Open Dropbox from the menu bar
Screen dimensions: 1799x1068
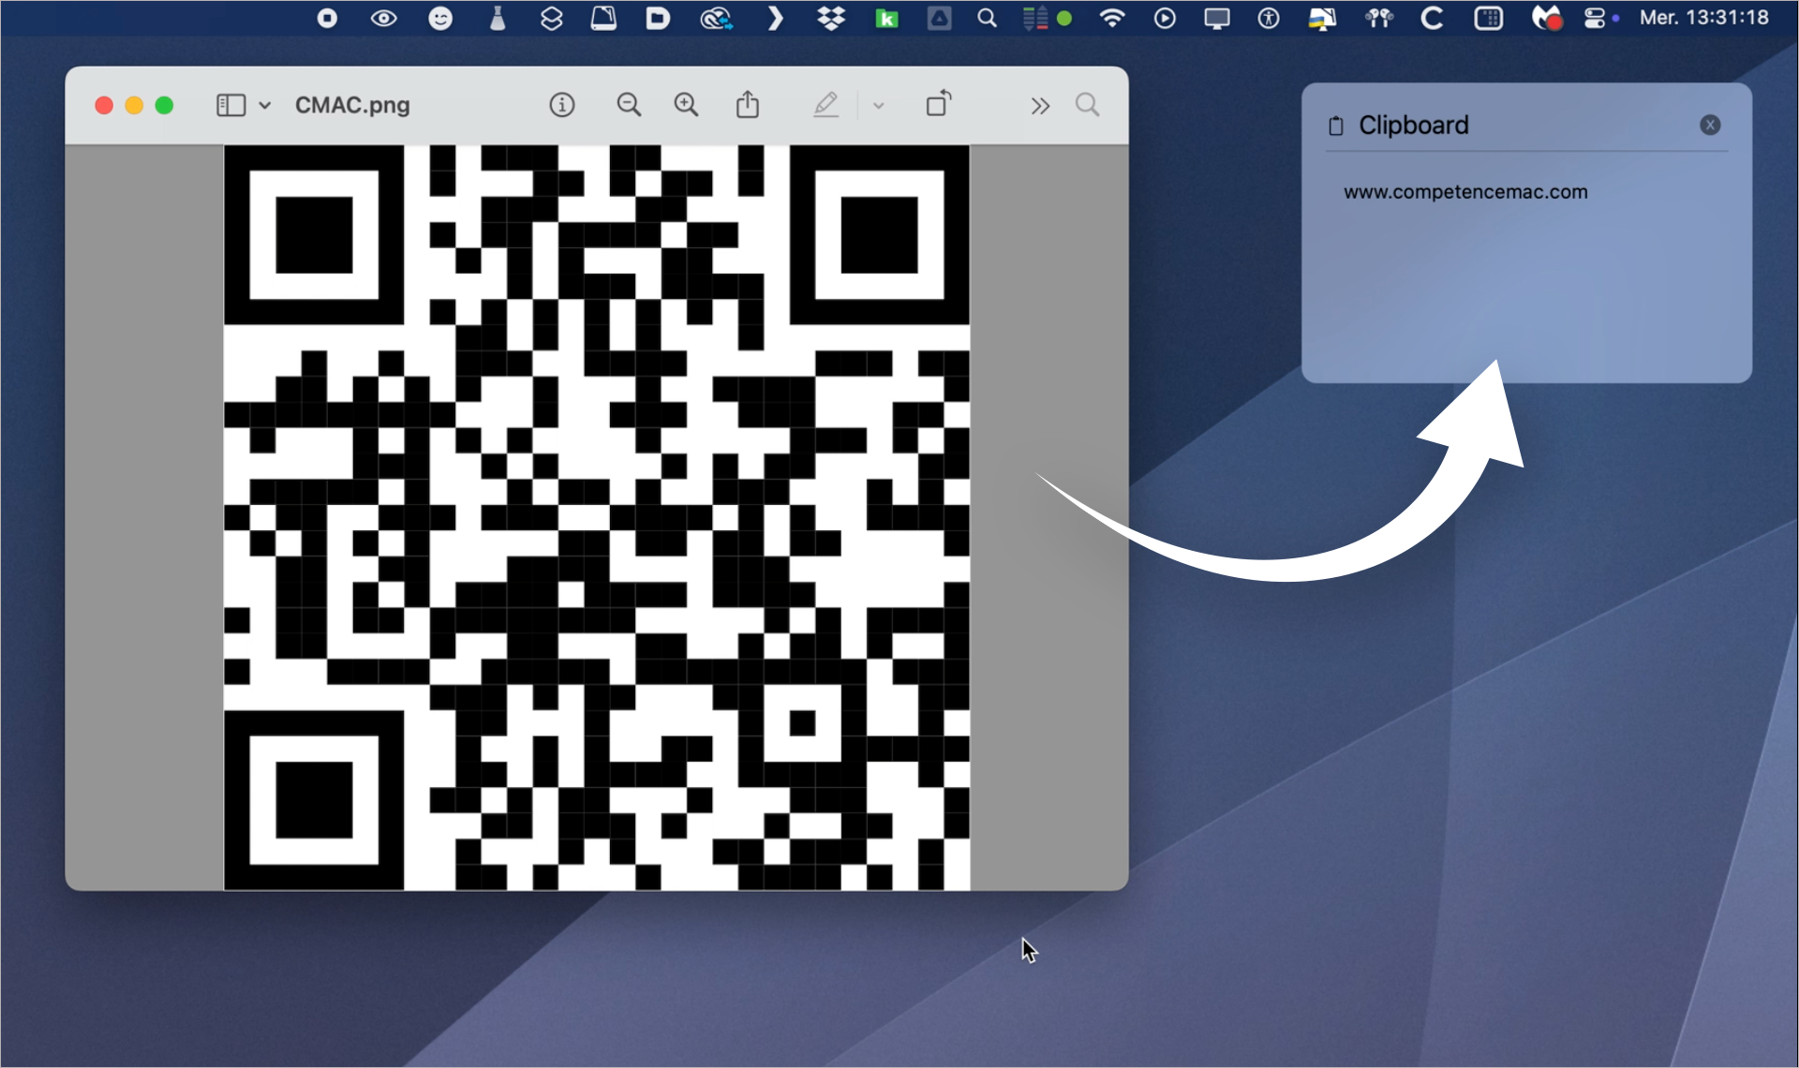point(831,18)
